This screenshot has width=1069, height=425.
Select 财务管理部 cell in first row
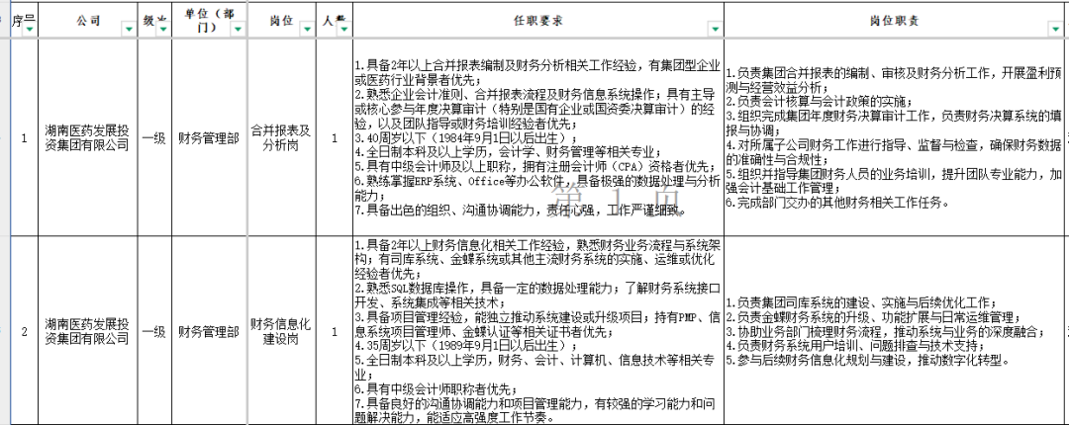point(208,137)
